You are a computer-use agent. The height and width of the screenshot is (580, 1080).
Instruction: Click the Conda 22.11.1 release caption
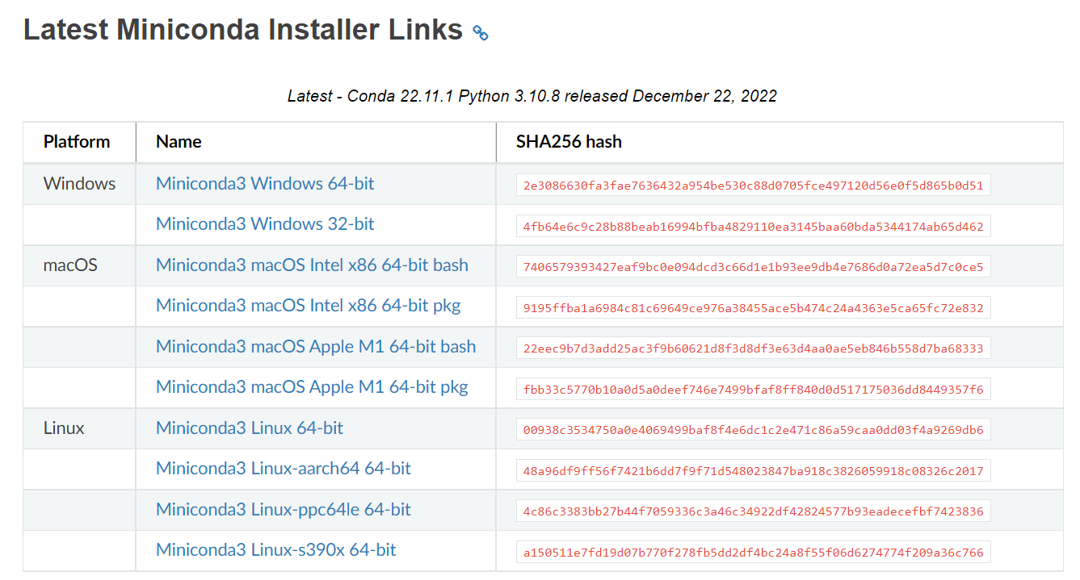tap(532, 96)
